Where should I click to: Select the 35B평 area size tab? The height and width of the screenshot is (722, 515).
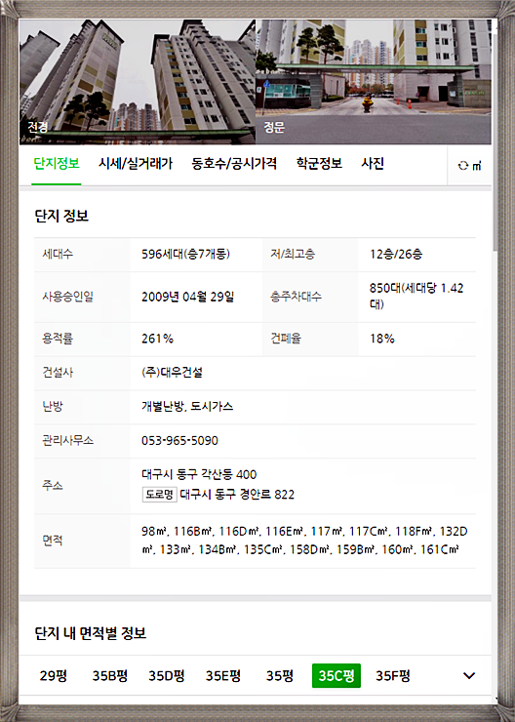pos(109,676)
